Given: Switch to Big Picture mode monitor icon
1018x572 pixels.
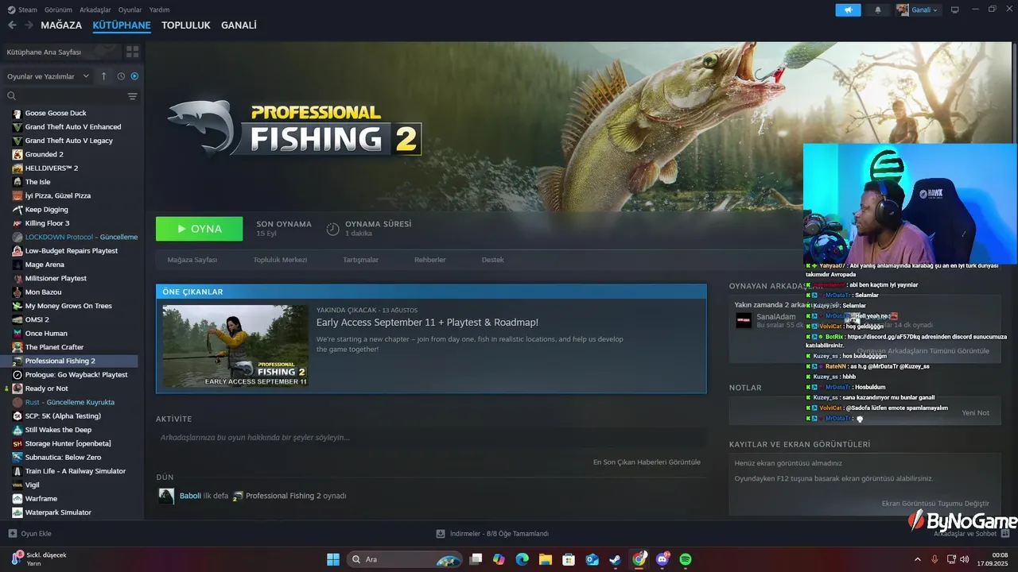Looking at the screenshot, I should pyautogui.click(x=955, y=10).
